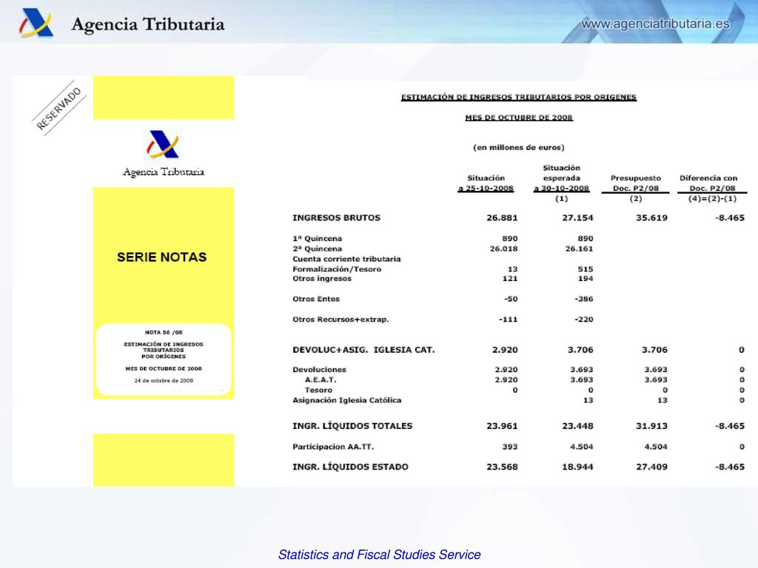Click the value -50 in Otros Entes row
Viewport: 758px width, 568px height.
511,299
